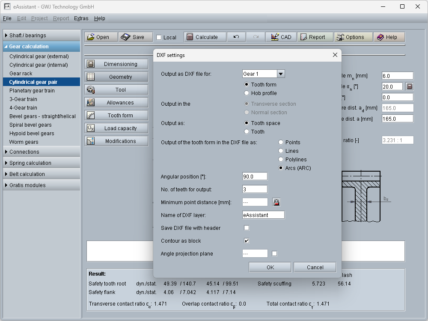Open the Extras menu
428x321 pixels.
pos(81,18)
